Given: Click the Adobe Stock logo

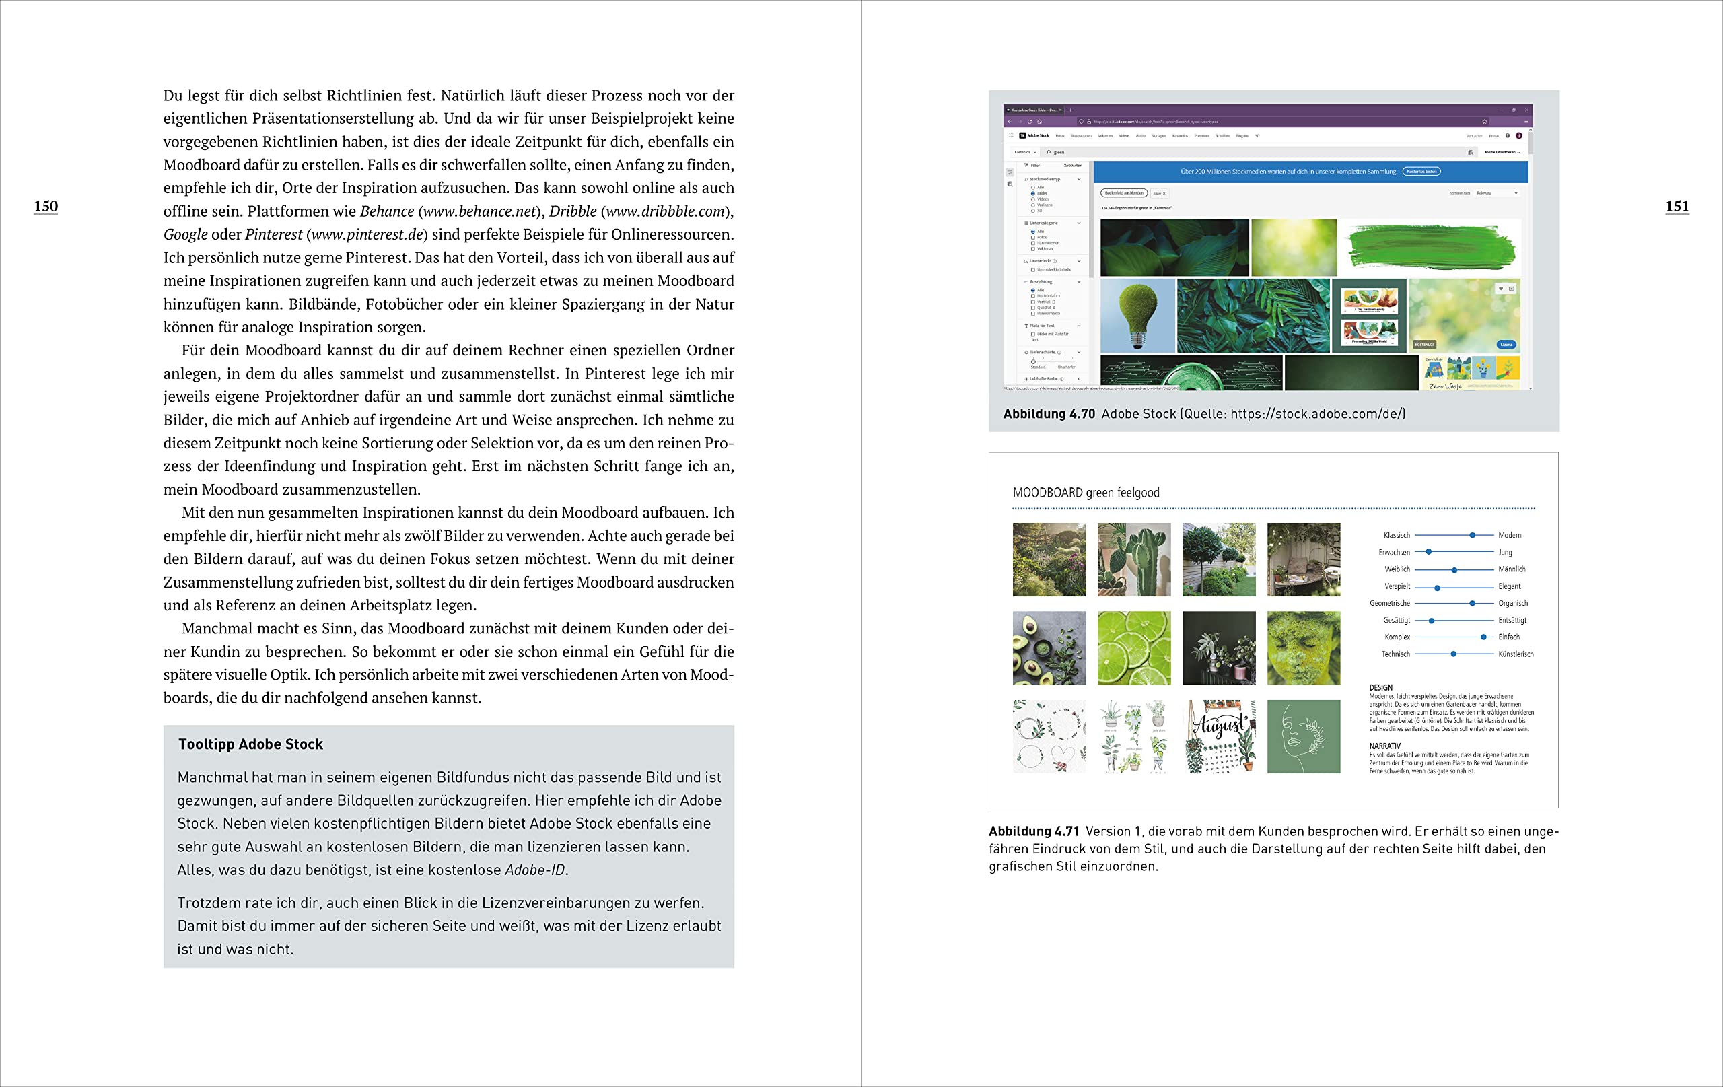Looking at the screenshot, I should (x=1034, y=135).
